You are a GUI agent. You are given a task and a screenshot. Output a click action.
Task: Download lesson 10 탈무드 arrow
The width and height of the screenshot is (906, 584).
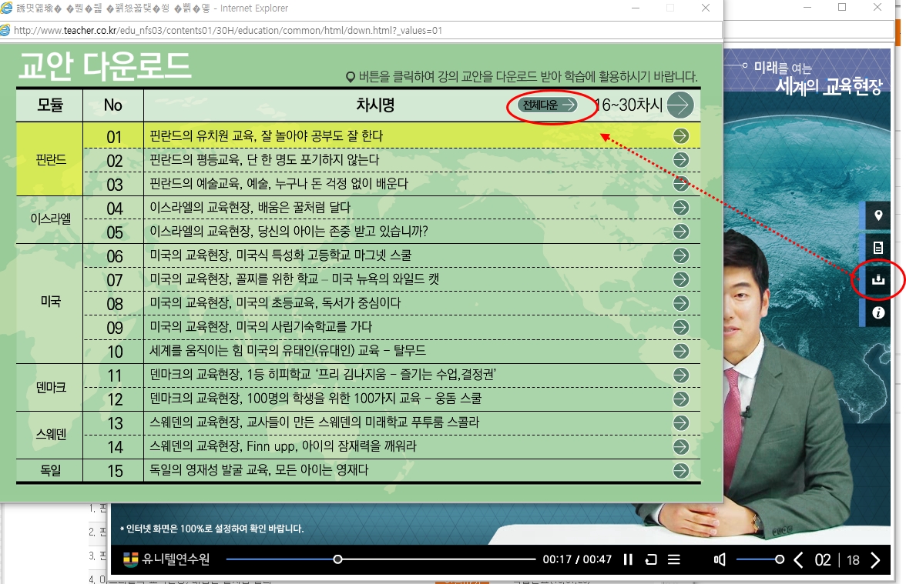pos(681,351)
